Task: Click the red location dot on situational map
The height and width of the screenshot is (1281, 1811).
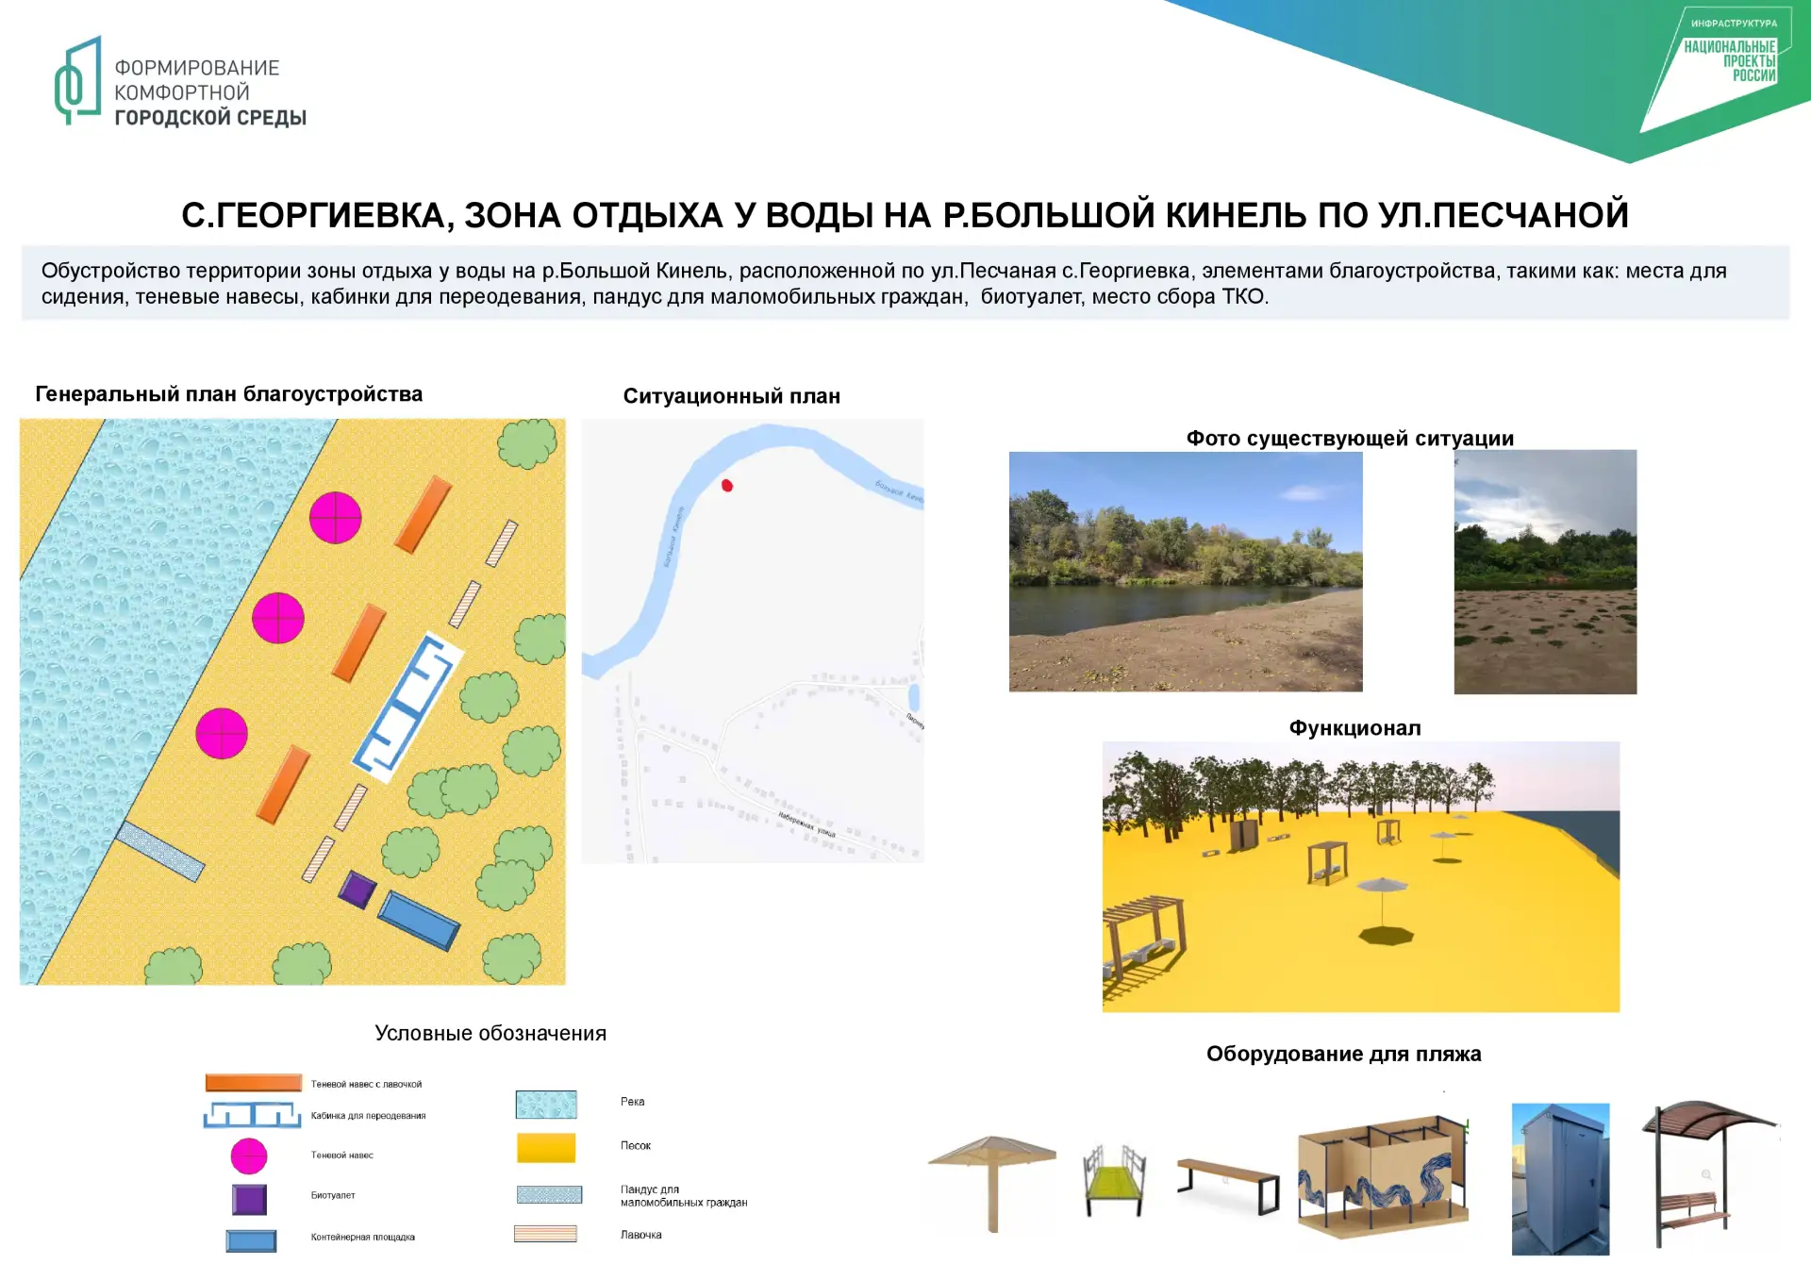Action: tap(727, 486)
